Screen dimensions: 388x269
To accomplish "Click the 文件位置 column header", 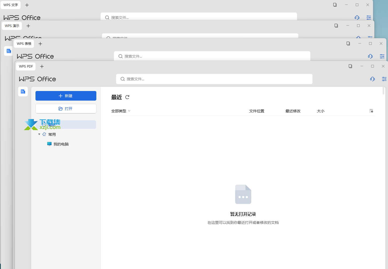I will pos(257,111).
